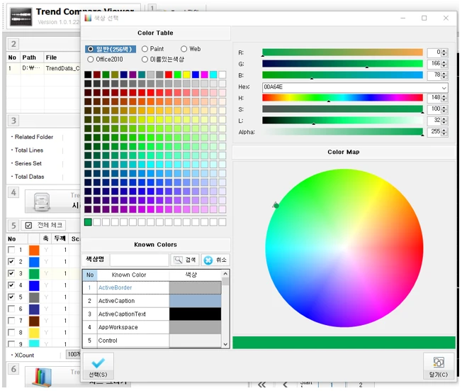
Task: Uncheck series row 5 checkbox
Action: tap(11, 297)
